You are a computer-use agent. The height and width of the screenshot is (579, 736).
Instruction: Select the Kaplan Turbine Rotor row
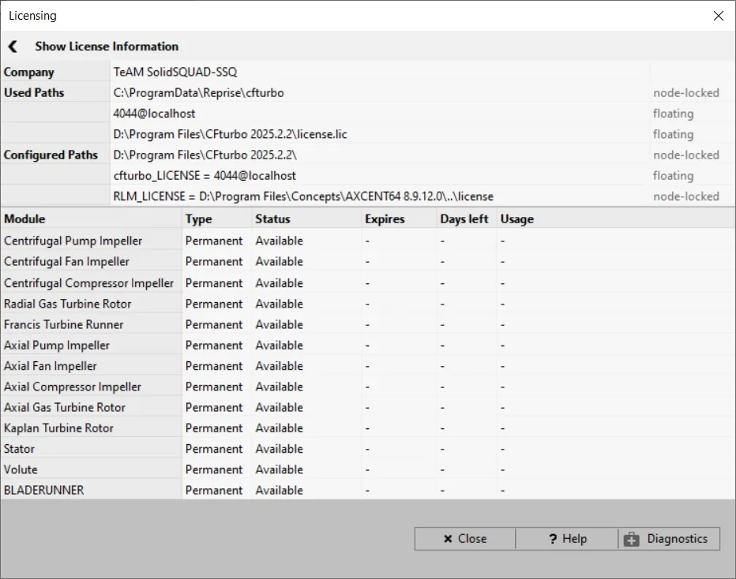pos(368,428)
